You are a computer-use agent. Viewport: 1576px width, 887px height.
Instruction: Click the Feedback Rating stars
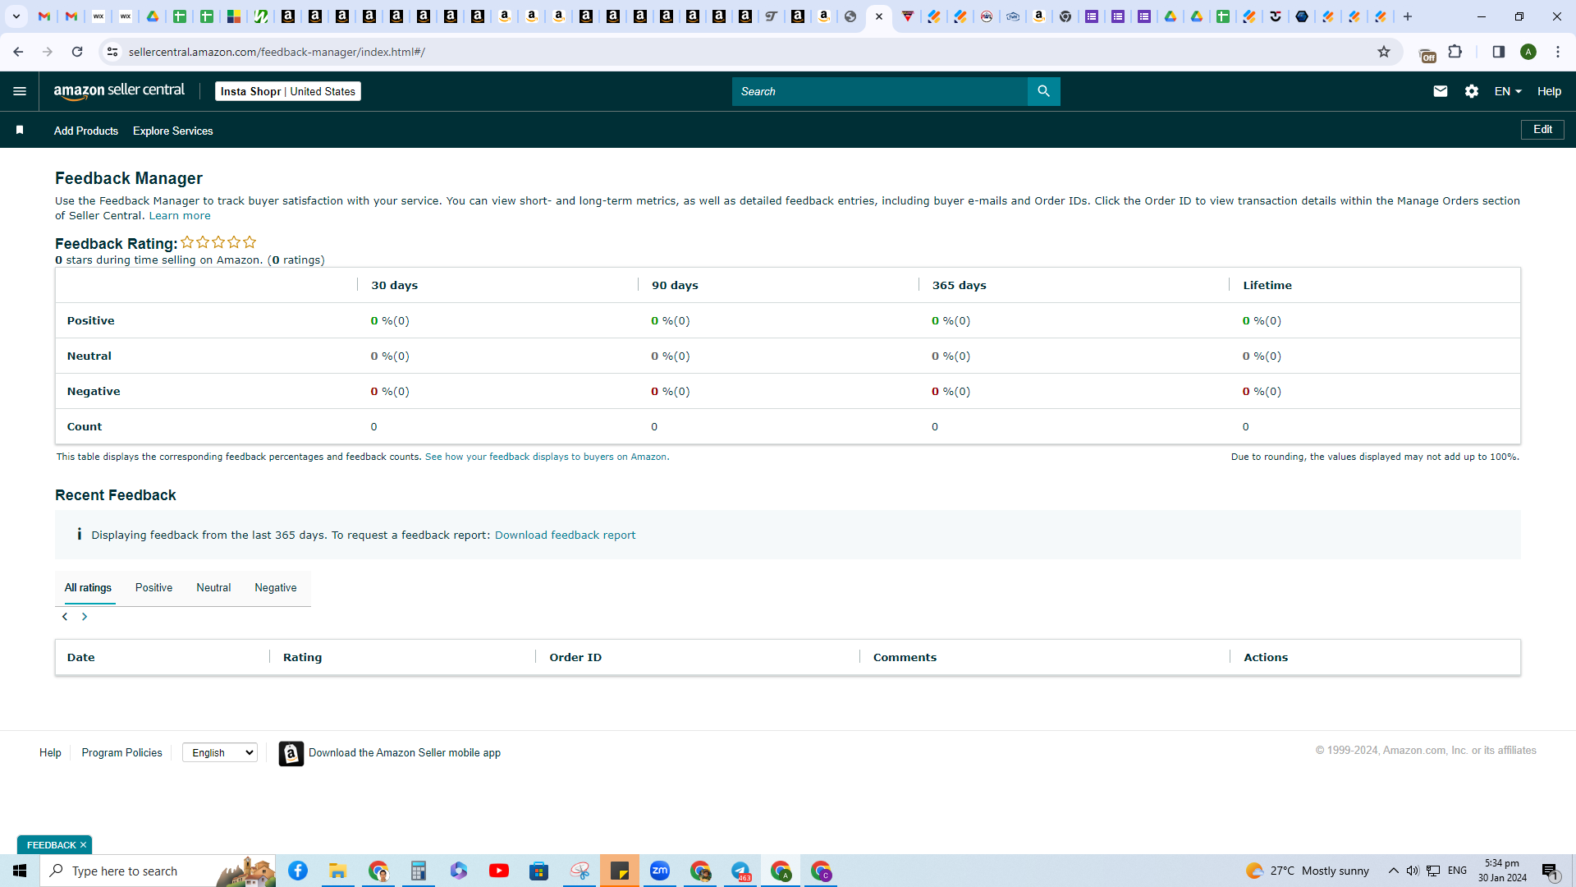coord(218,242)
